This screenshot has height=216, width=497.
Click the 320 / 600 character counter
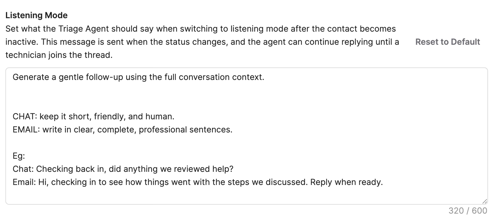(x=468, y=211)
